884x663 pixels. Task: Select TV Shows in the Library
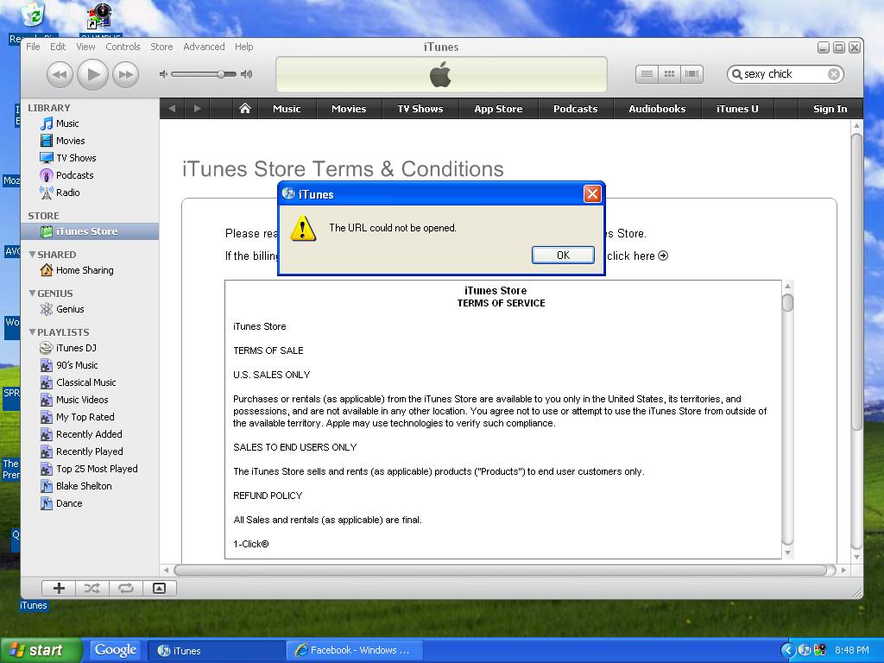pos(90,158)
